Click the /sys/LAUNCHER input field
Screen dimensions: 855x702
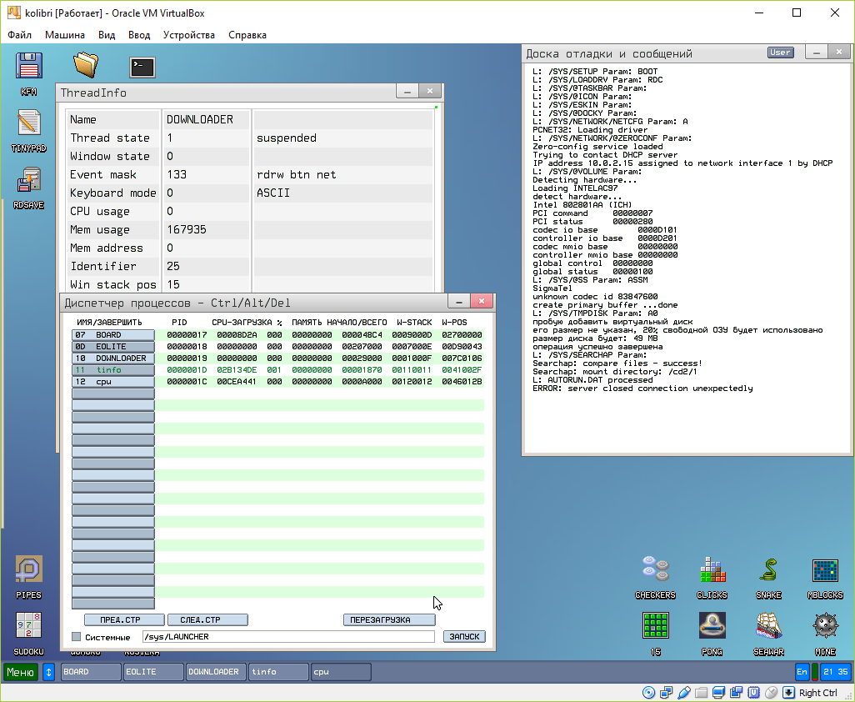point(287,637)
